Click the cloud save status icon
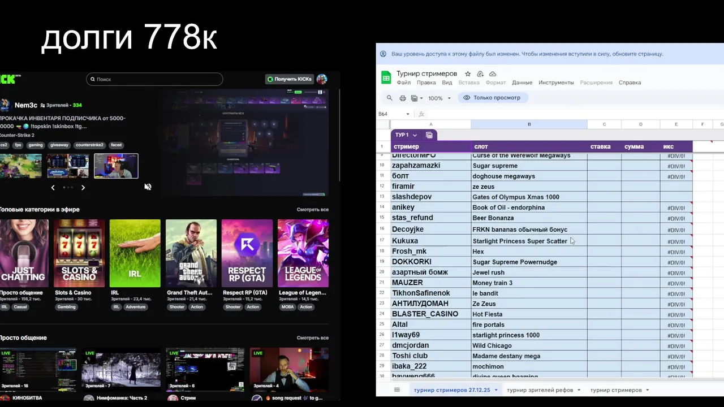Viewport: 724px width, 407px height. pos(493,74)
